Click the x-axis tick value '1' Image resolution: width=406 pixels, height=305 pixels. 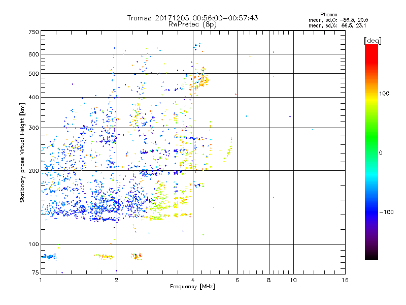point(41,280)
